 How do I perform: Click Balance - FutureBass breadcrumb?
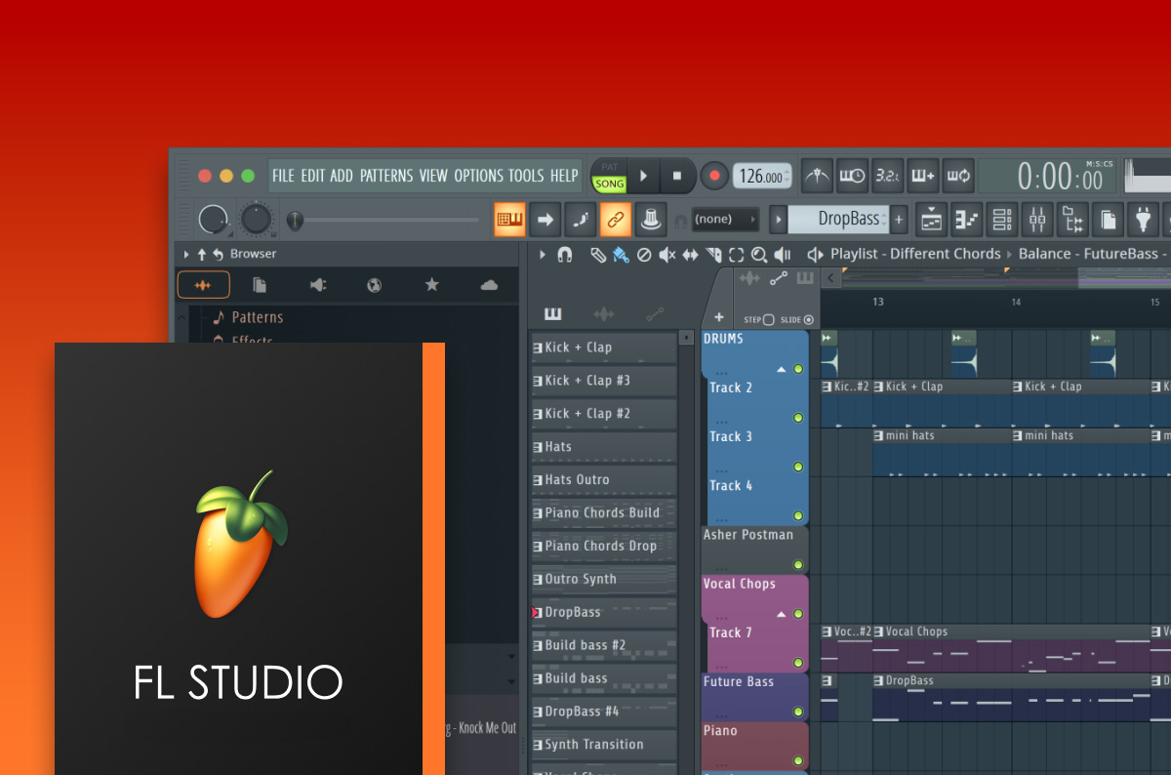(x=1088, y=254)
